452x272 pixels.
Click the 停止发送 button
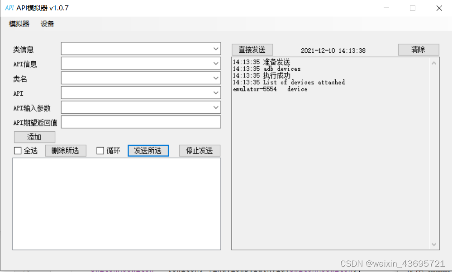tap(200, 151)
